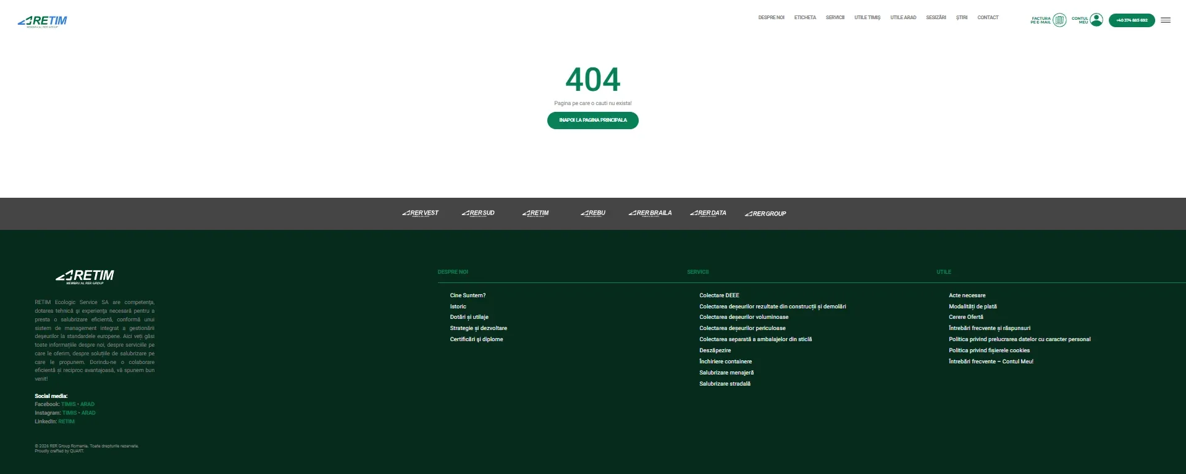Screen dimensions: 1186x474
Task: Open the Despre Noi menu item
Action: [x=771, y=18]
